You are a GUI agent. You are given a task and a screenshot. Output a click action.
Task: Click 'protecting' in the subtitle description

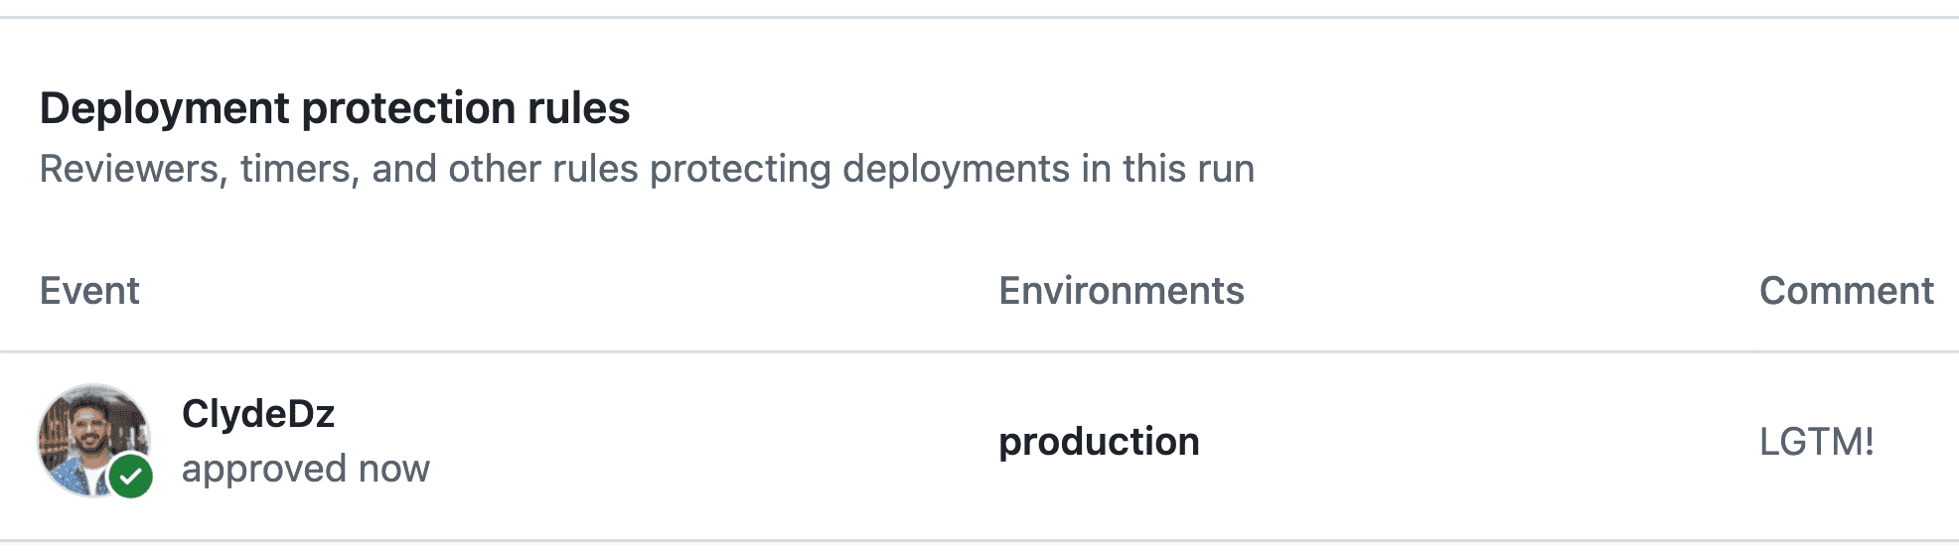click(741, 169)
